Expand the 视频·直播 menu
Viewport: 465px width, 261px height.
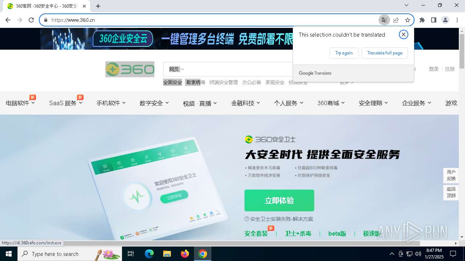(200, 103)
